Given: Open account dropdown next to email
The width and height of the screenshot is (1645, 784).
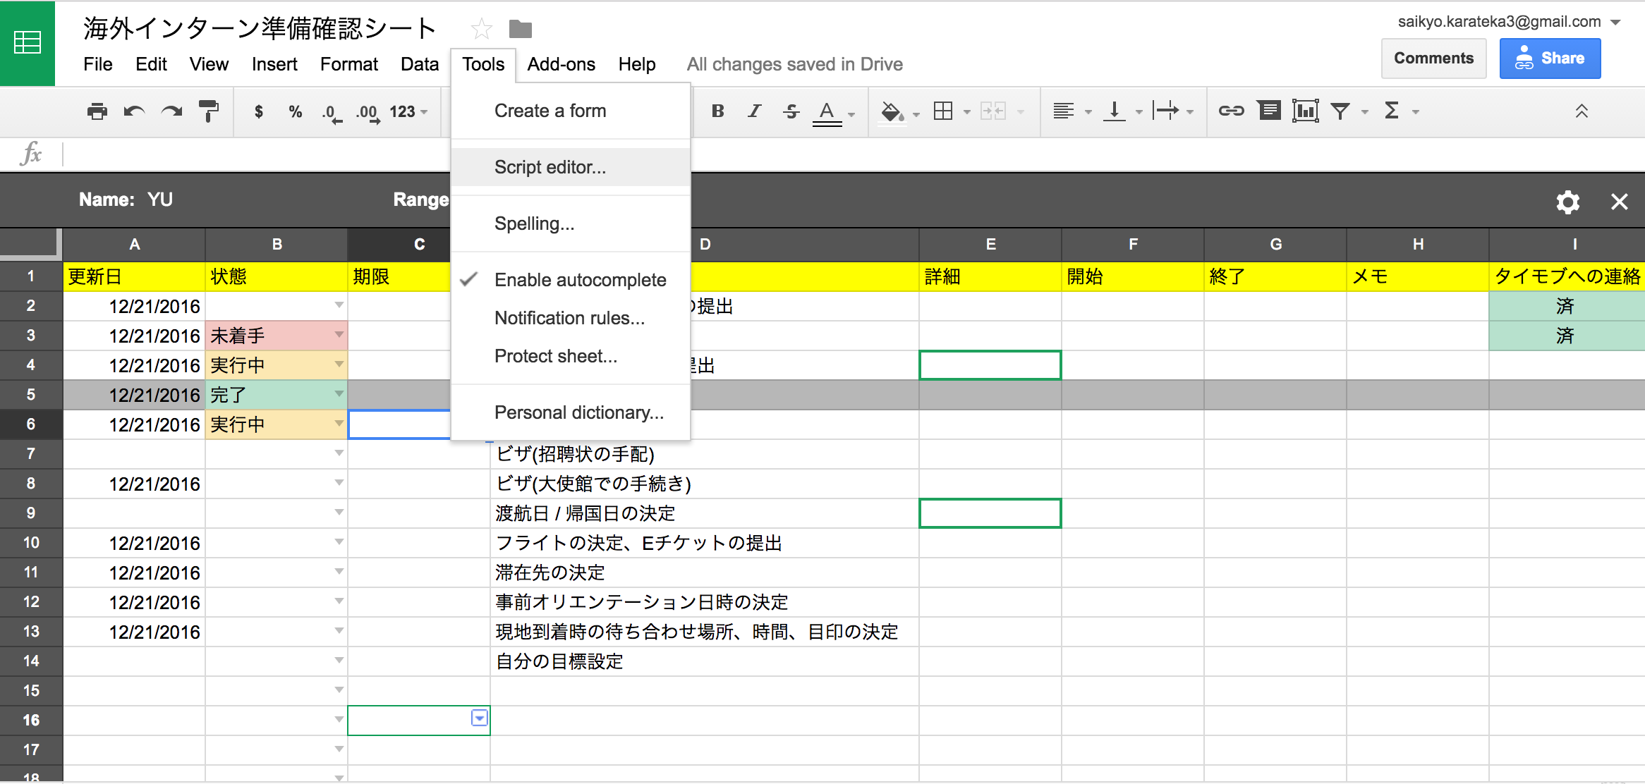Looking at the screenshot, I should pyautogui.click(x=1616, y=23).
